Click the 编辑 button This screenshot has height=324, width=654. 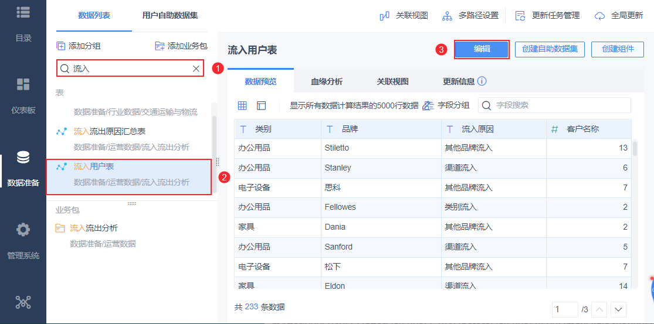coord(482,49)
